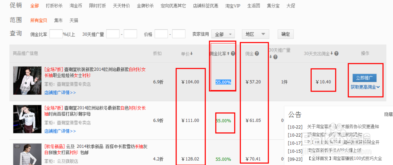Open announcement 淘宝客赚钱100式技巧大全
The image size is (393, 165).
pos(345,158)
